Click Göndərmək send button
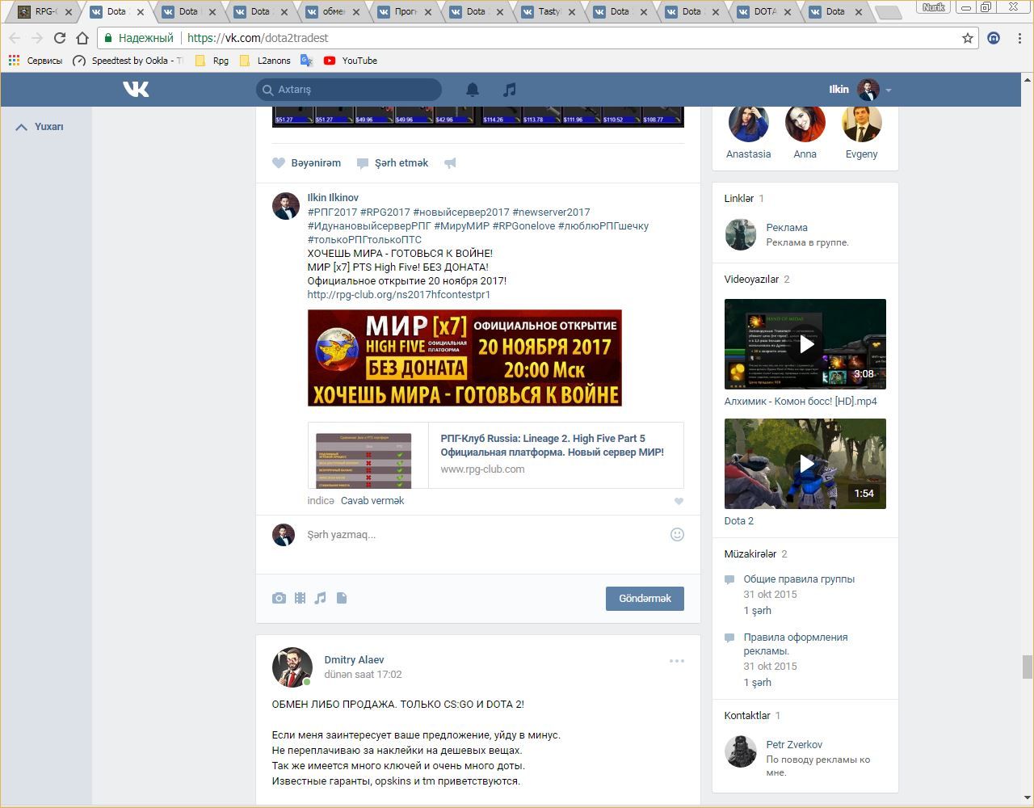The image size is (1034, 808). [x=645, y=599]
